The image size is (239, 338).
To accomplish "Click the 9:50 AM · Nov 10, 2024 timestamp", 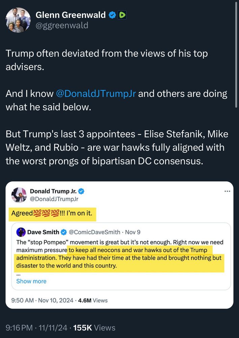I will 42,300.
